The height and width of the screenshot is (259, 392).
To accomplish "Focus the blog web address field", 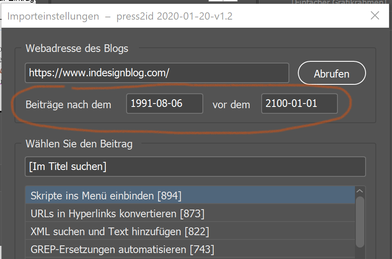I will (x=157, y=73).
